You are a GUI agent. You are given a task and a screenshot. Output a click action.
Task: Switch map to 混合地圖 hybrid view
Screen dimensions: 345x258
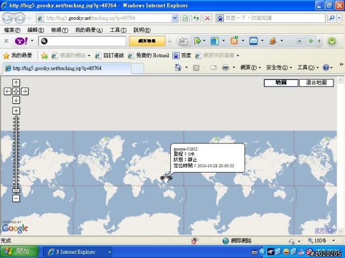pos(316,83)
